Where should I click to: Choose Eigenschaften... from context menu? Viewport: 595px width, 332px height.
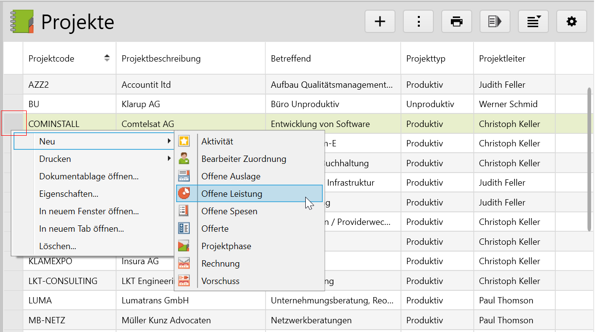(x=69, y=194)
